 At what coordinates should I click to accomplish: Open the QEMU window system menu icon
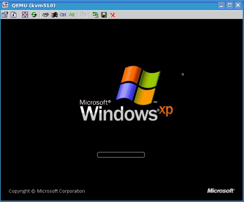[x=5, y=5]
